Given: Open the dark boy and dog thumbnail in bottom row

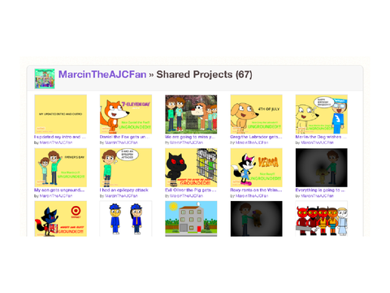Looking at the screenshot, I should click(x=257, y=219).
